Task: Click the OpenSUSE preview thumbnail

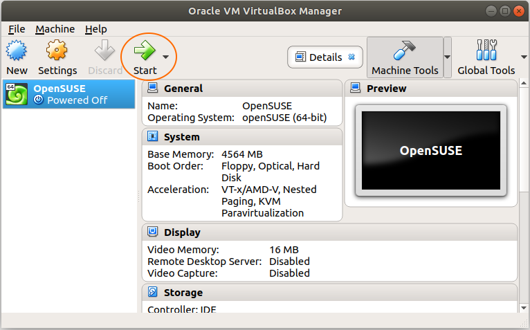Action: (431, 150)
